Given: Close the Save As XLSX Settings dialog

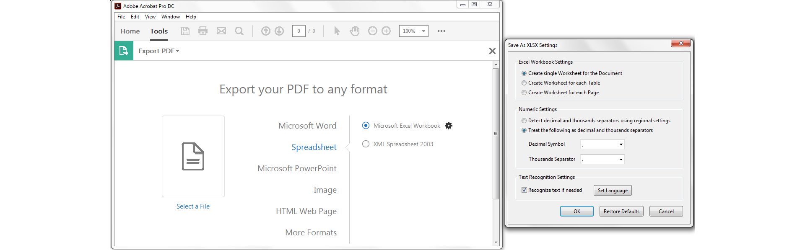Looking at the screenshot, I should click(x=680, y=43).
